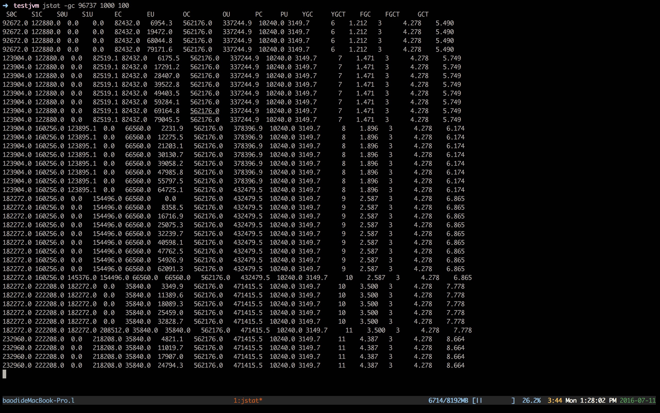Click the S0U value 145376.0
This screenshot has height=413, width=660.
tap(82, 277)
